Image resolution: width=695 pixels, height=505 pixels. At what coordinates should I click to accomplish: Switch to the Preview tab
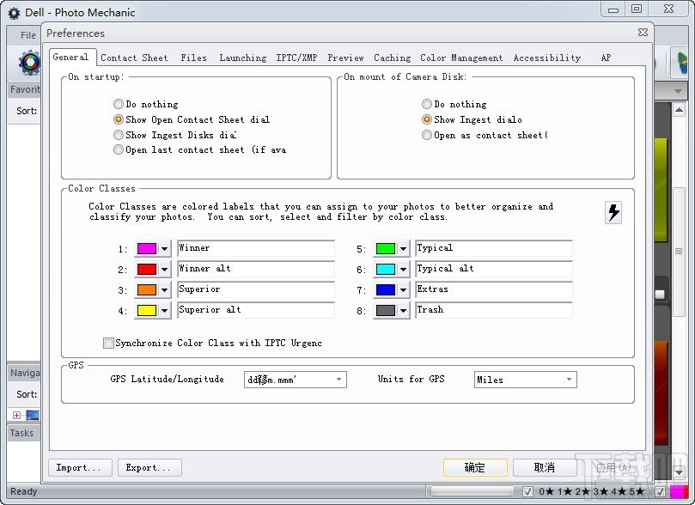pos(345,58)
